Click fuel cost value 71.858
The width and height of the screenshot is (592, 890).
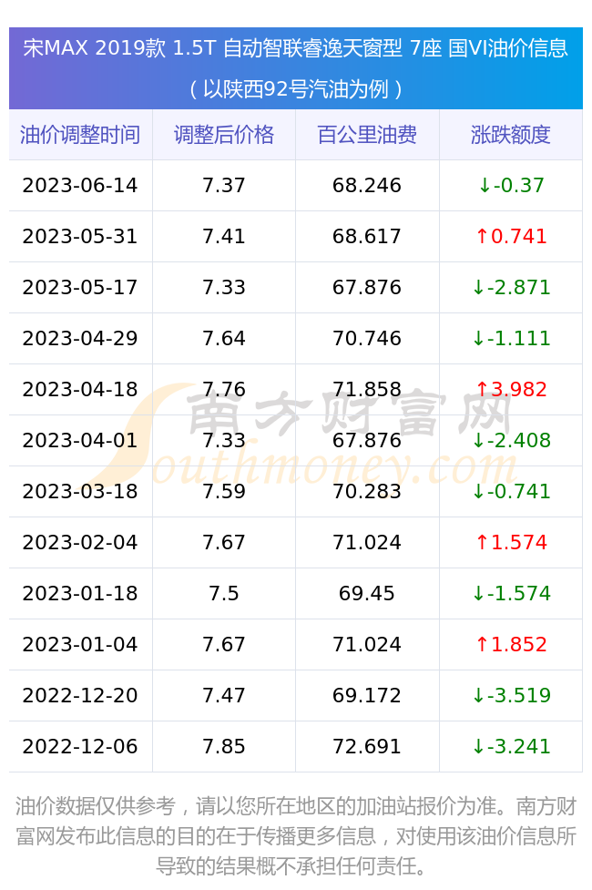pyautogui.click(x=367, y=390)
